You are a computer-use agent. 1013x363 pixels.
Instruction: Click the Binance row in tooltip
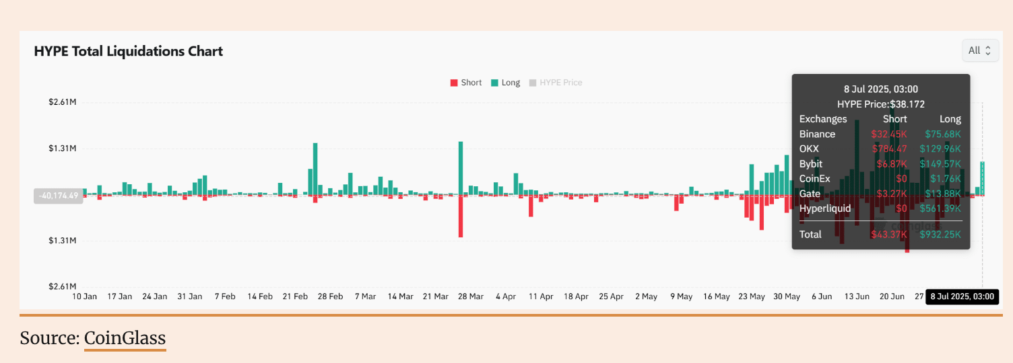(x=880, y=134)
